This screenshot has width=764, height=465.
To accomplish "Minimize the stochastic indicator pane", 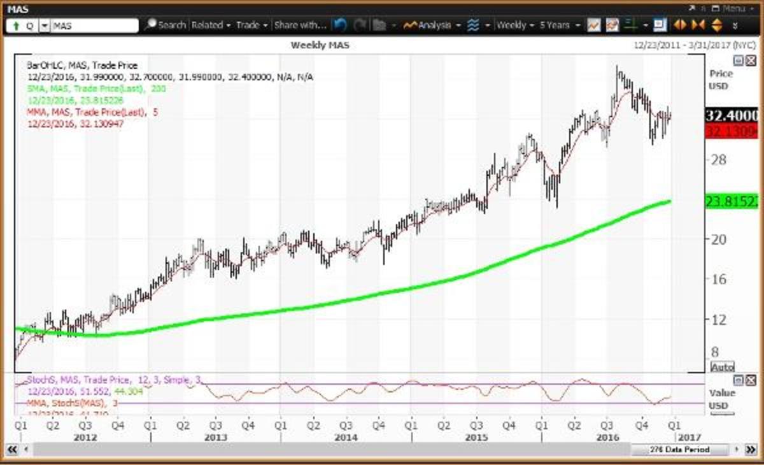I will click(739, 380).
